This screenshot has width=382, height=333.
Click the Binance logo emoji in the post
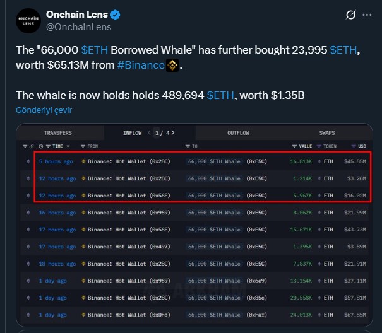pyautogui.click(x=172, y=66)
